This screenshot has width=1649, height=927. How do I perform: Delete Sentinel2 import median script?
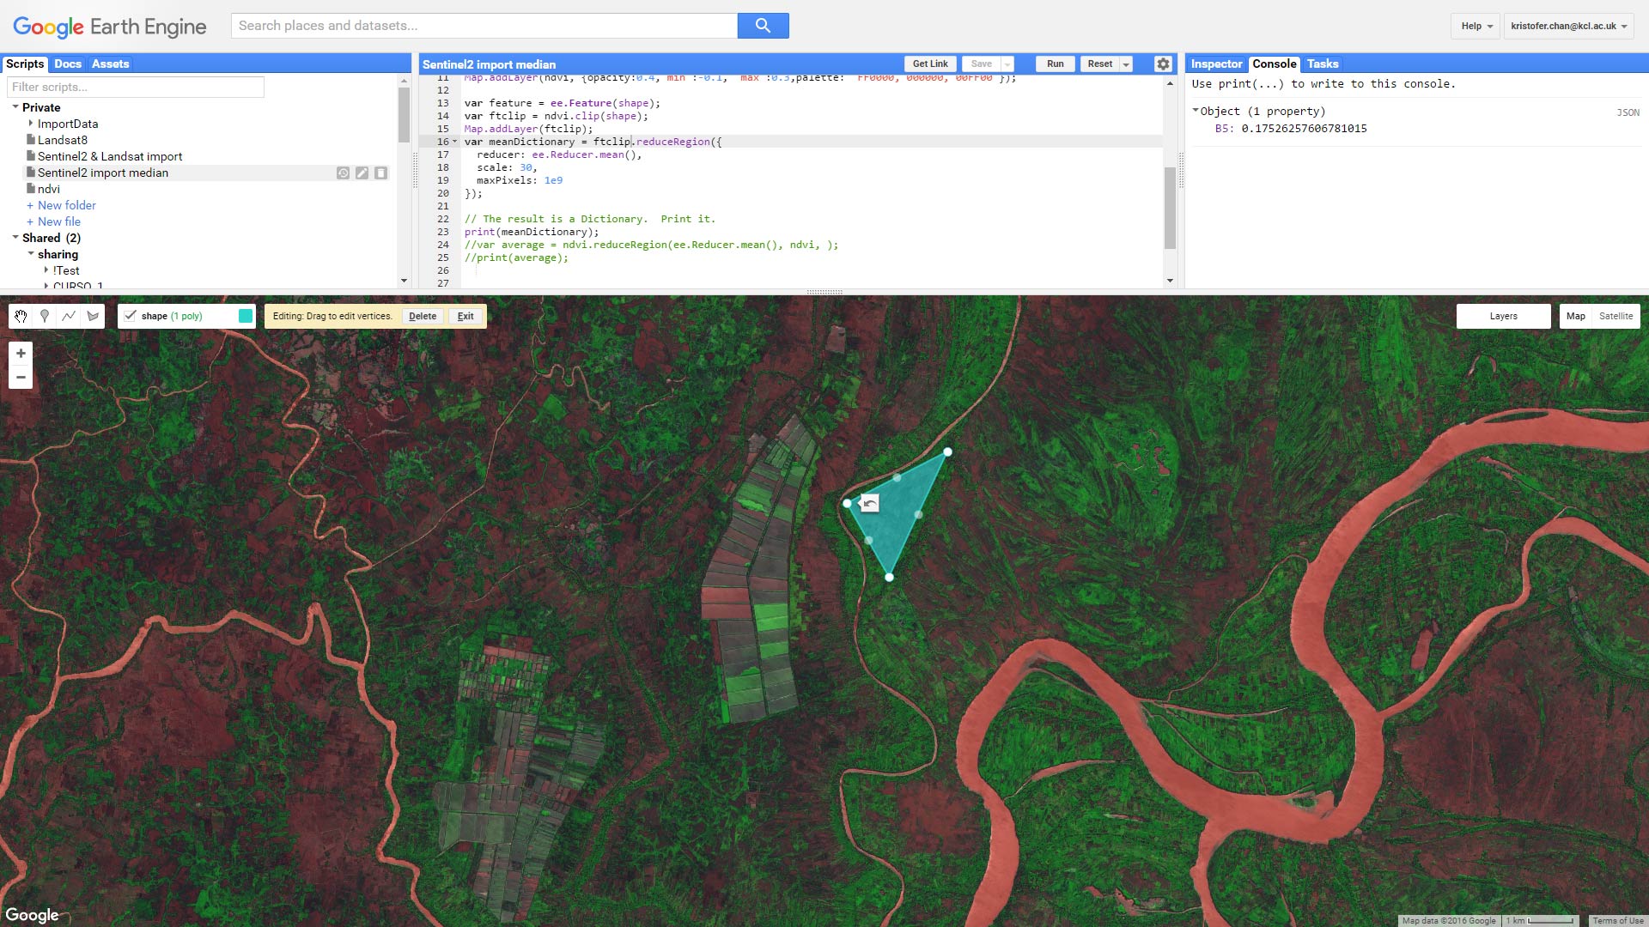click(380, 173)
